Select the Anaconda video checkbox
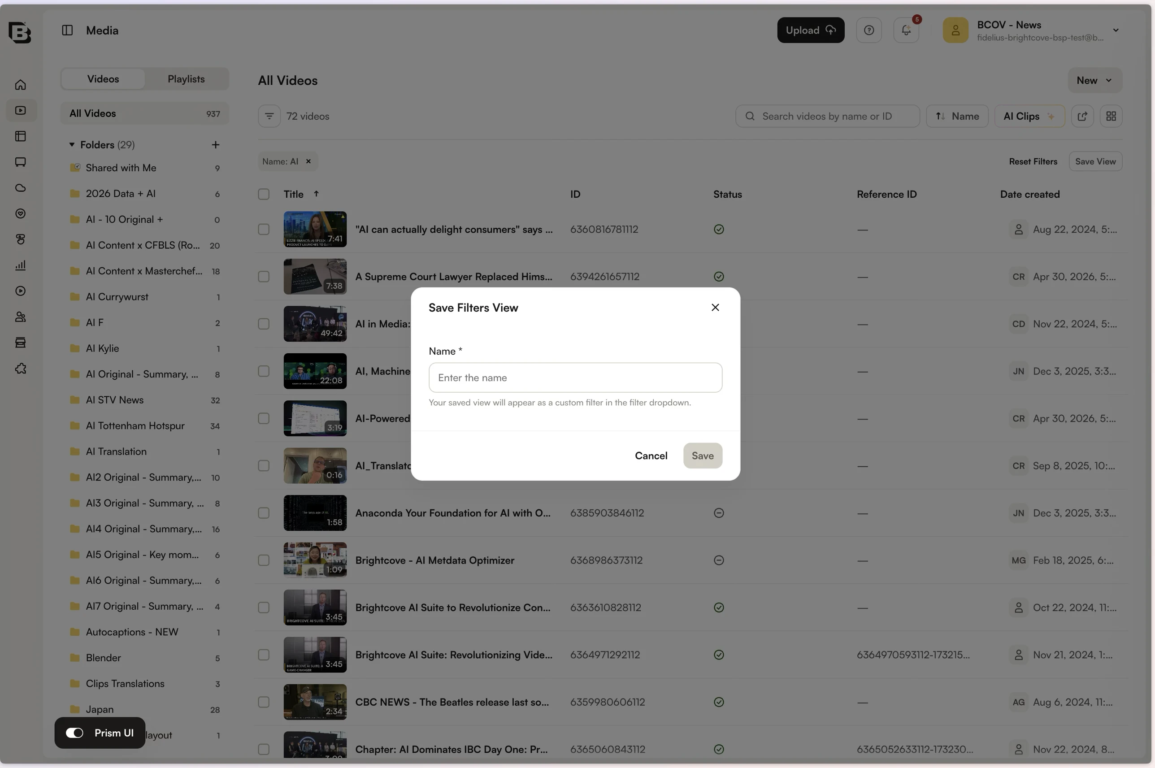1155x768 pixels. 264,513
